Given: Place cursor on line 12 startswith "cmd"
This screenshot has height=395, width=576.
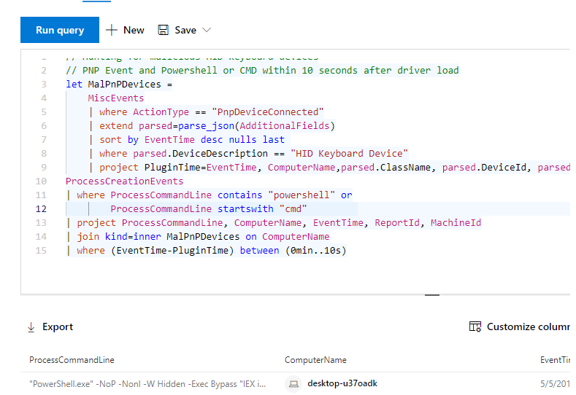Looking at the screenshot, I should click(x=262, y=208).
